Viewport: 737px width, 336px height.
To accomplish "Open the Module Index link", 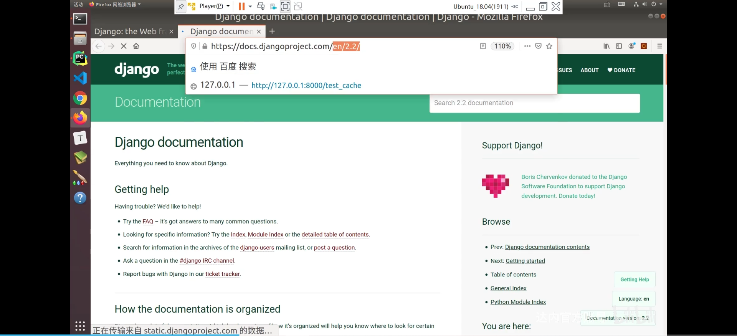I will [x=266, y=235].
